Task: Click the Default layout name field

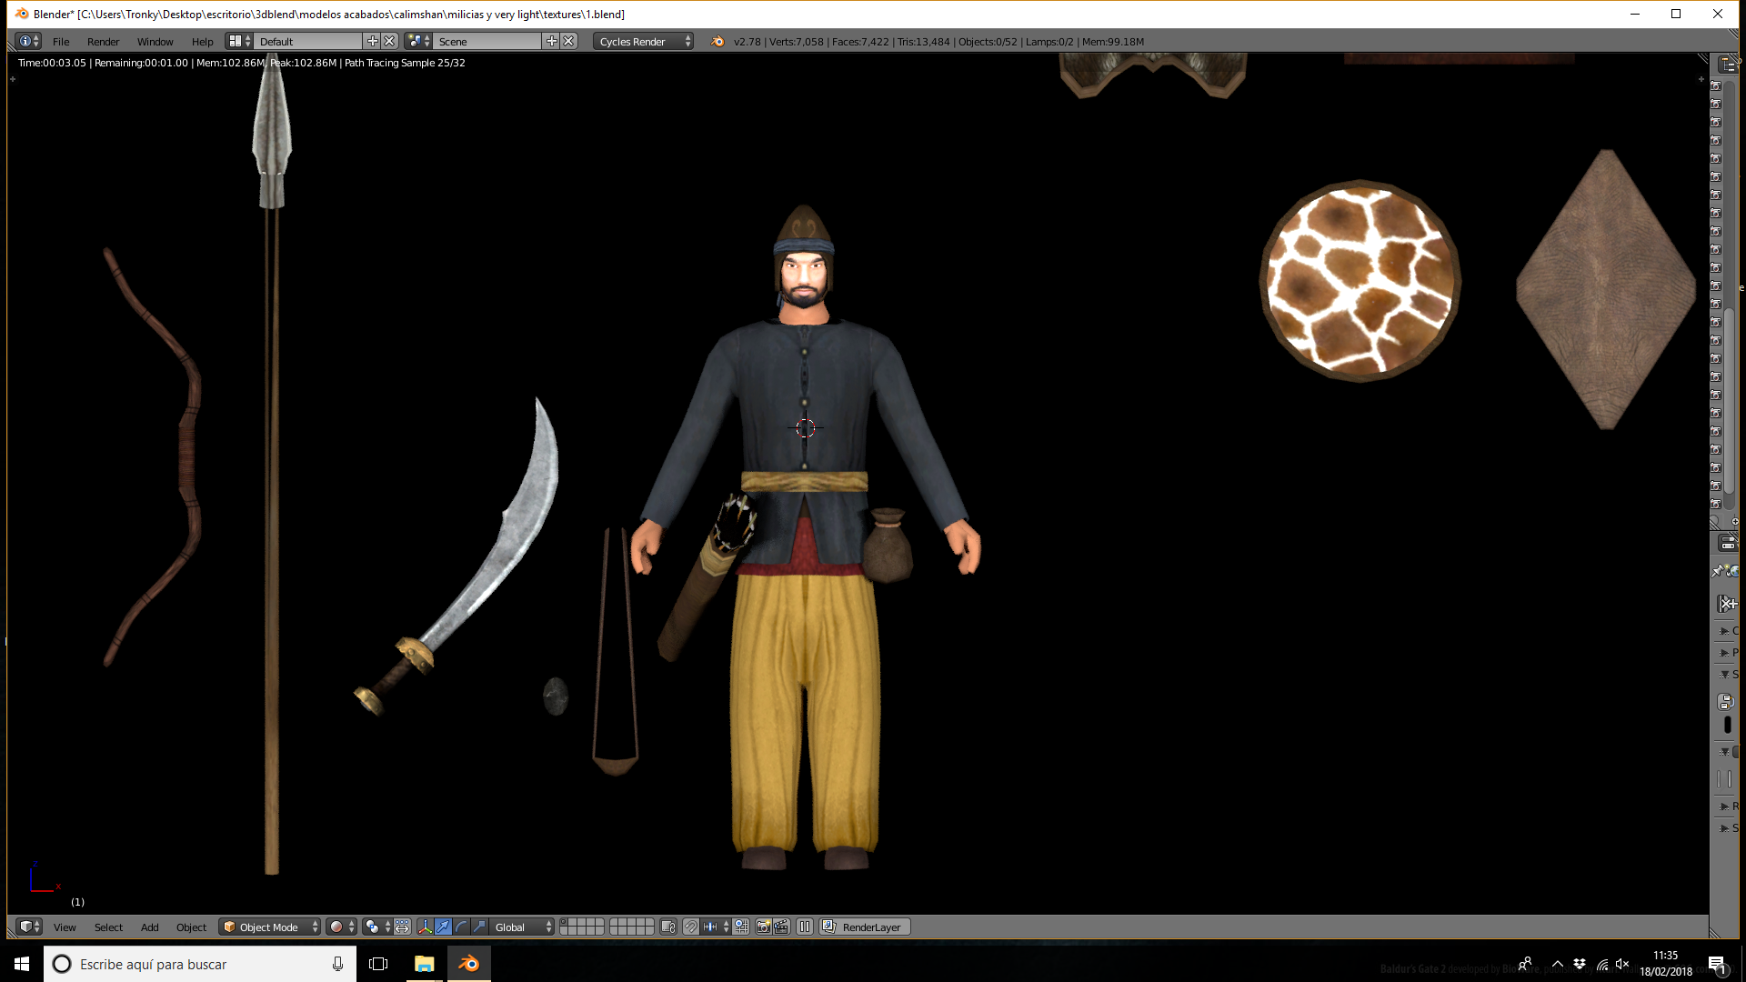Action: [x=308, y=41]
